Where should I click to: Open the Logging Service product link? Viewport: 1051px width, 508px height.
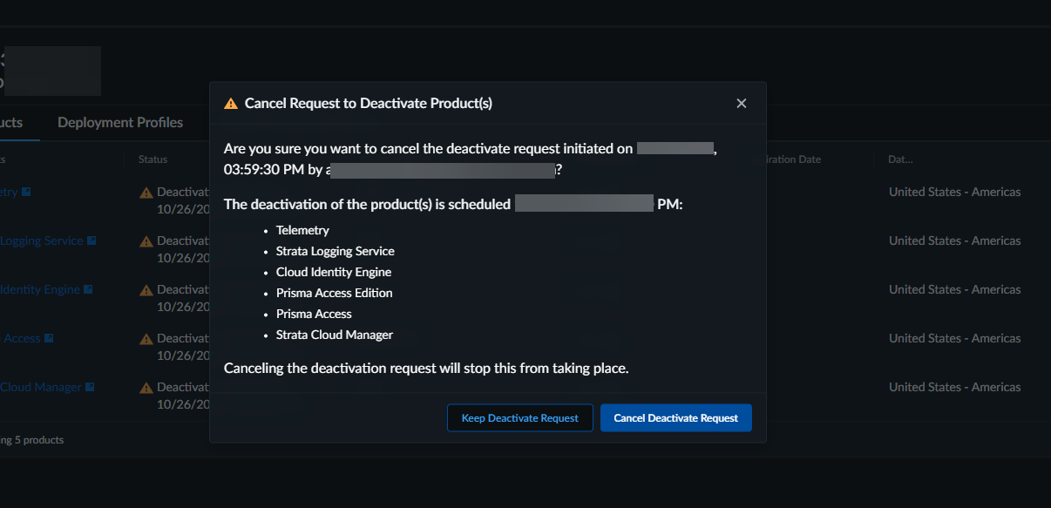(41, 241)
